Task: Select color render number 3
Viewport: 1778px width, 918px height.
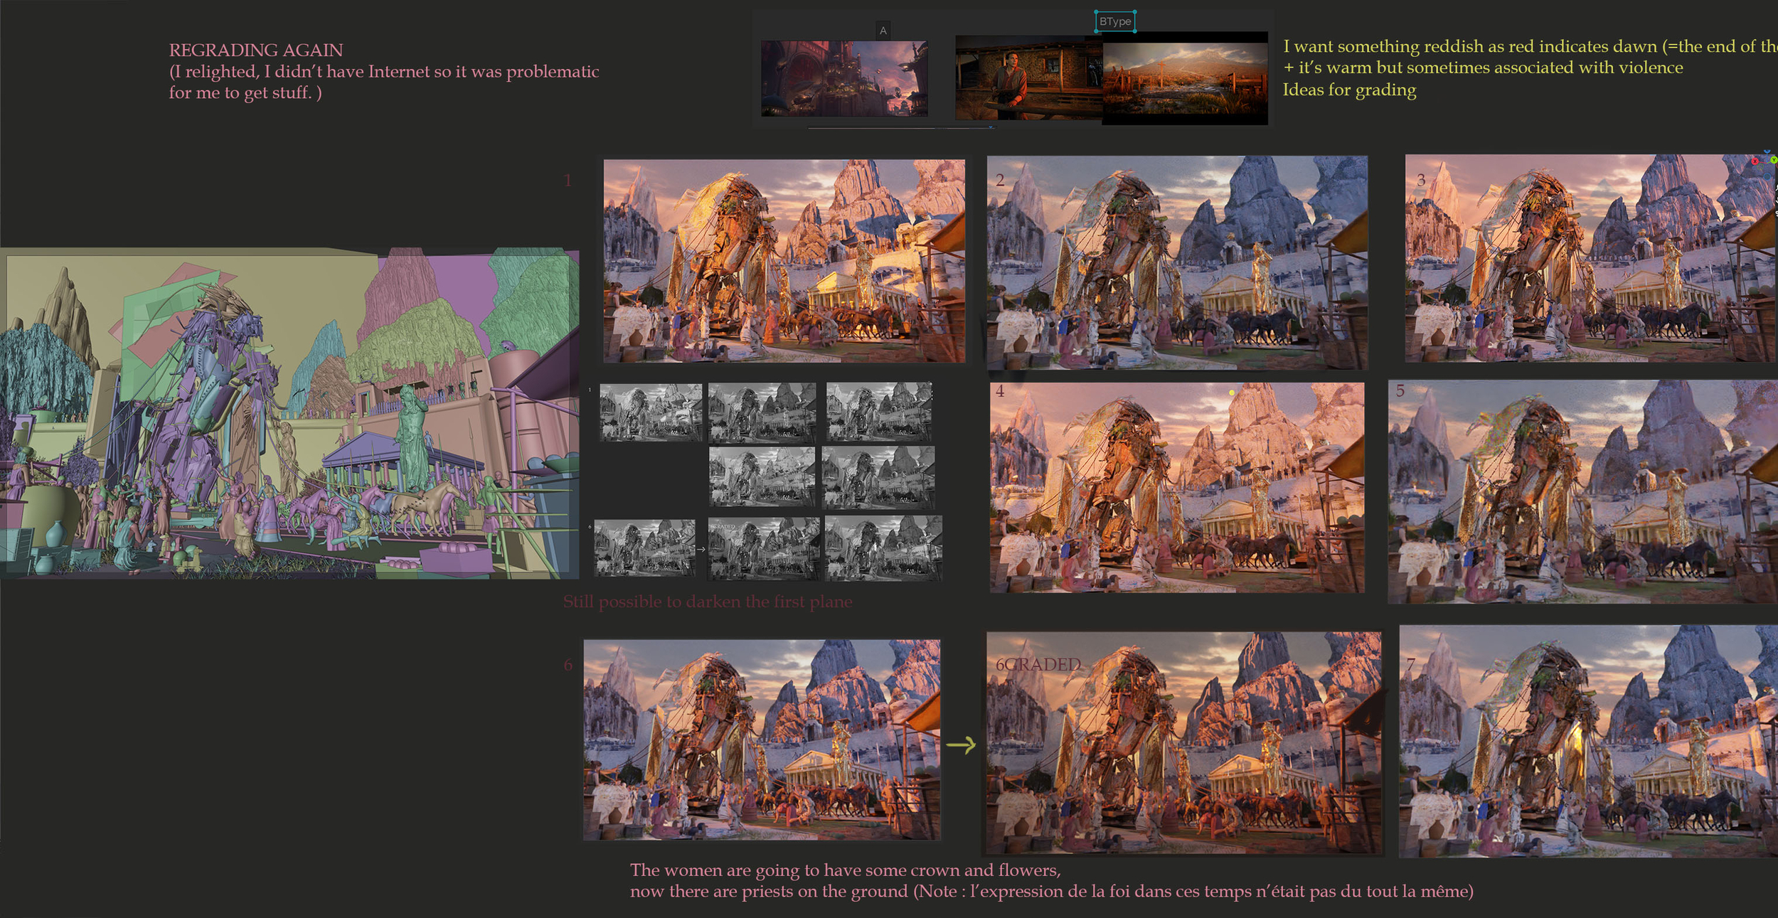Action: [x=1590, y=259]
